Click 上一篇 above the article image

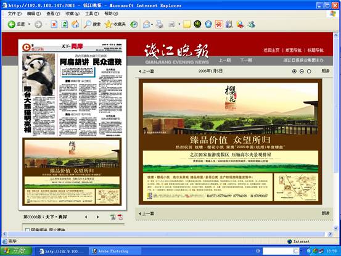tap(146, 71)
